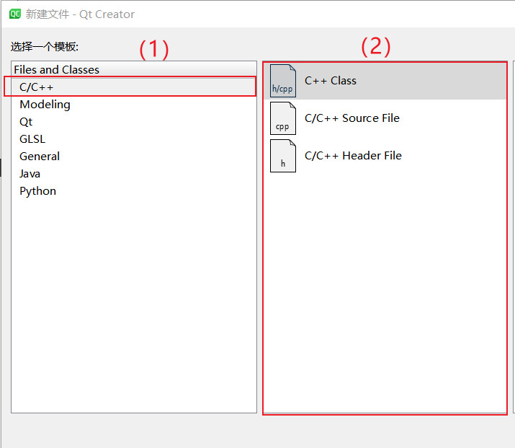Viewport: 515px width, 448px height.
Task: Pick the C/C++ Header File template label
Action: point(353,156)
